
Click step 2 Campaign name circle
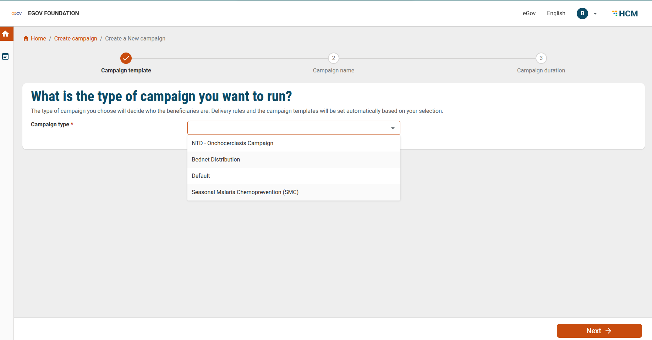click(333, 58)
